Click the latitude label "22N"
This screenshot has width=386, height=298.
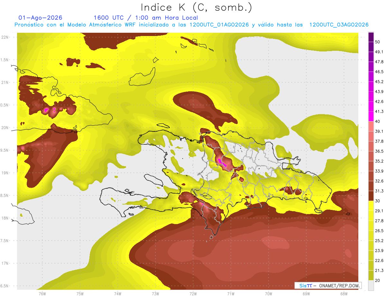point(5,37)
